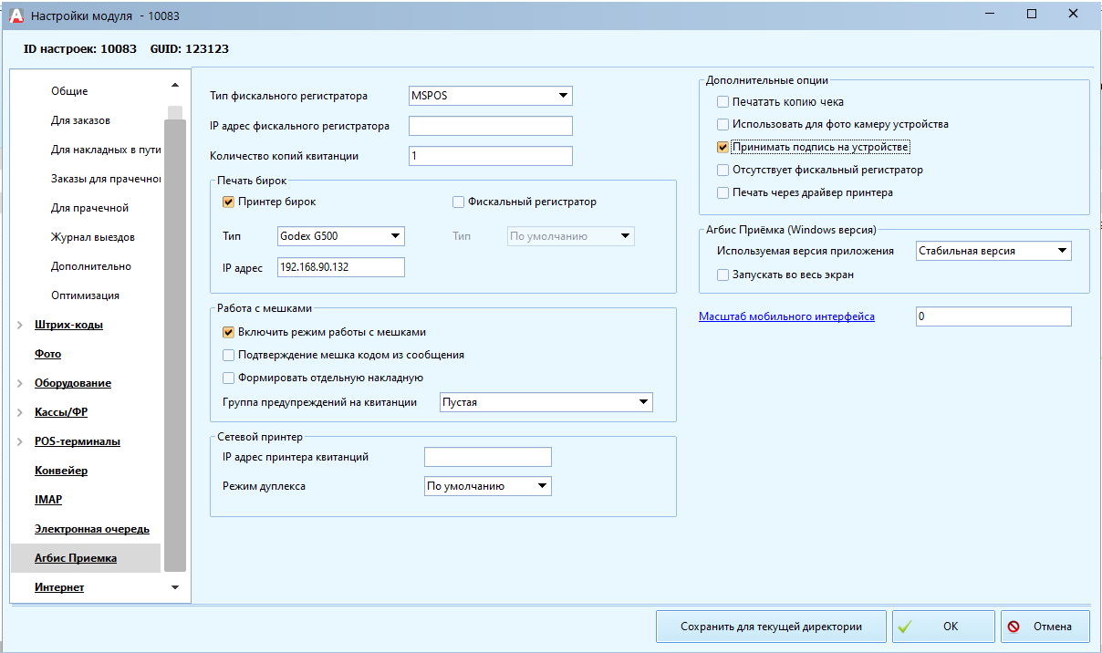Click Сохранить для текущей директории button
The width and height of the screenshot is (1102, 653).
(771, 627)
